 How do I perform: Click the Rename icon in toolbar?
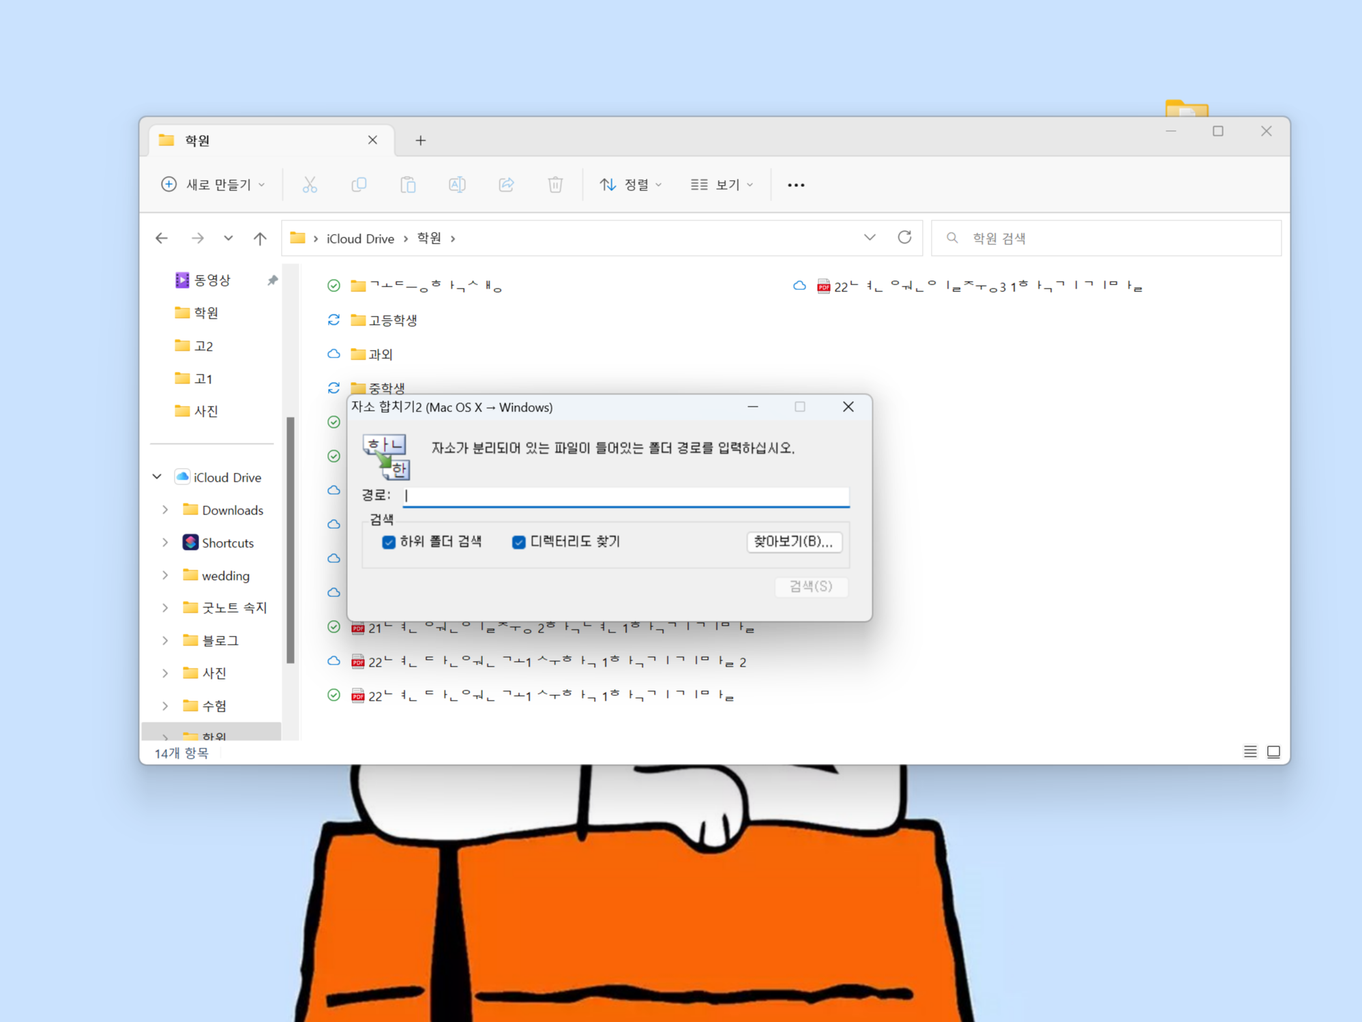coord(457,185)
